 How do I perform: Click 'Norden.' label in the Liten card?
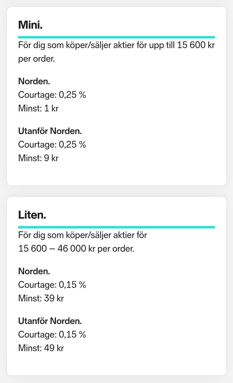(x=34, y=271)
